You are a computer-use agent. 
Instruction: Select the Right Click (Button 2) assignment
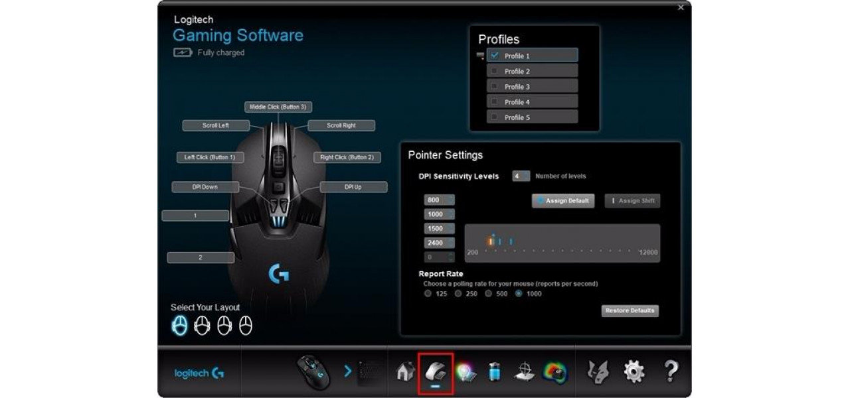point(347,157)
